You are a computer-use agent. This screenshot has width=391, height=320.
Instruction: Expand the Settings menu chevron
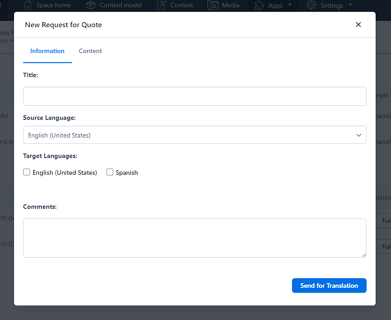[x=350, y=5]
